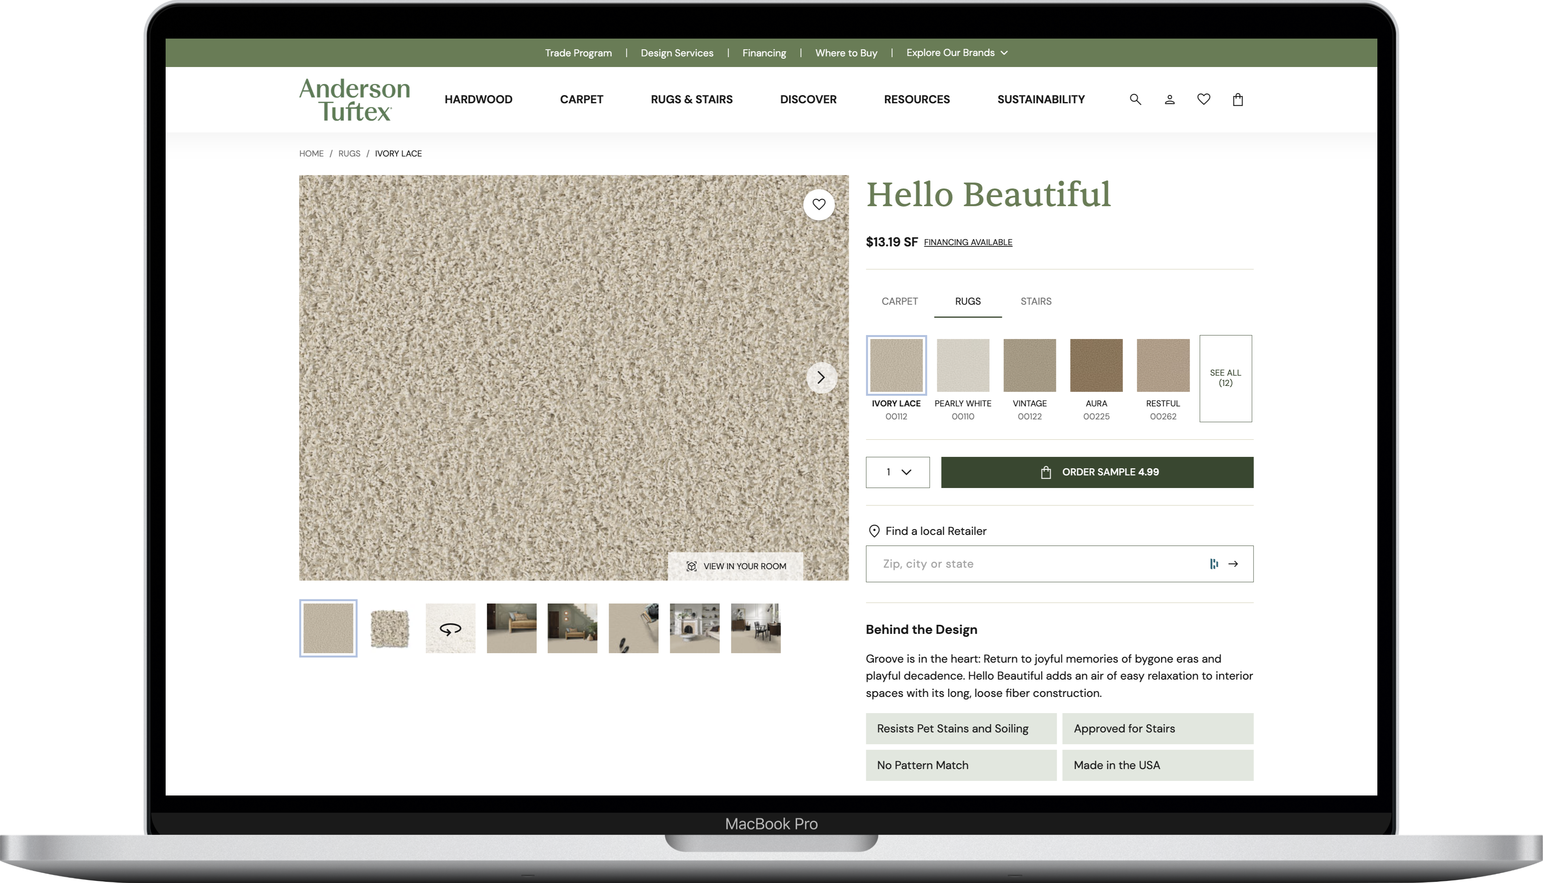Open the Financing Available link
The image size is (1543, 883).
(968, 242)
